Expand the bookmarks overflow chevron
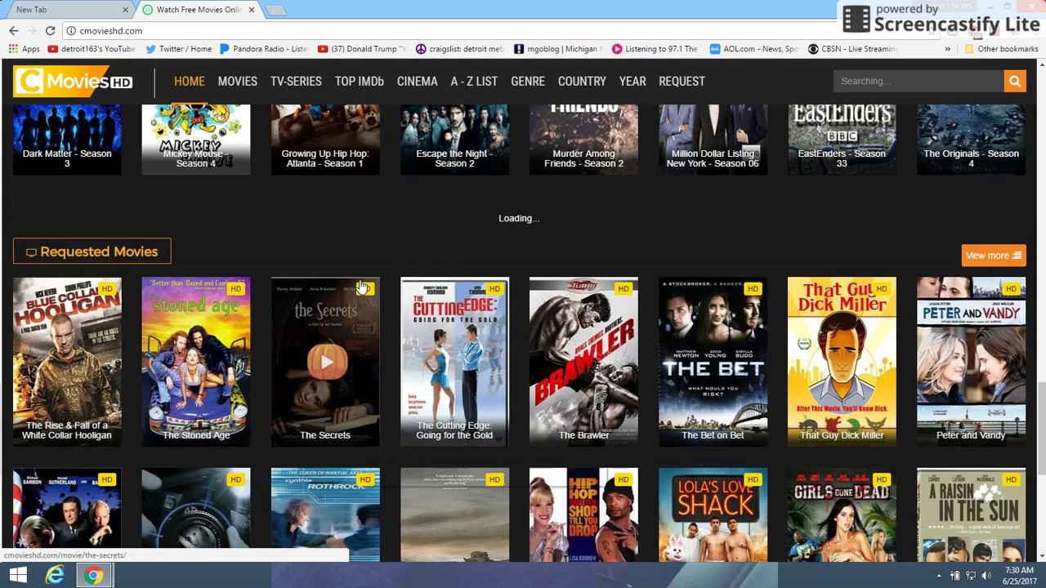1046x588 pixels. point(947,49)
